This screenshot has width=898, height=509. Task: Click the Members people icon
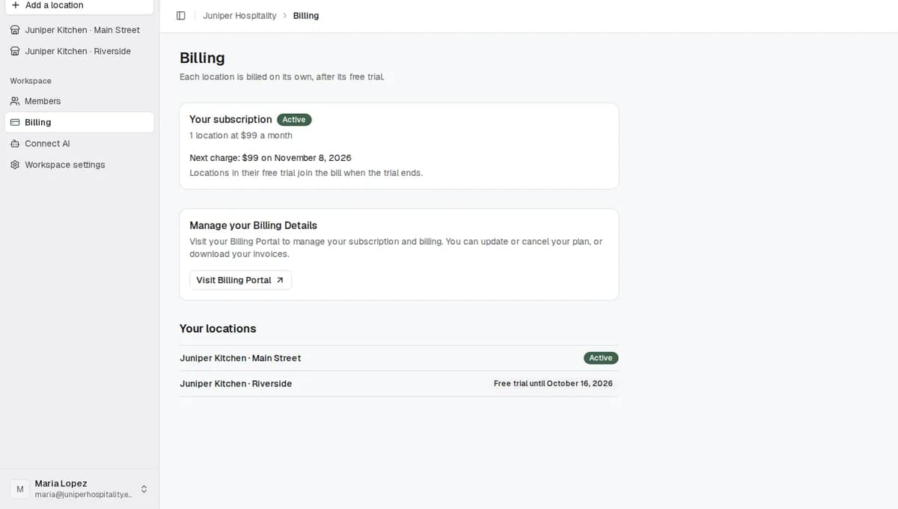tap(15, 101)
